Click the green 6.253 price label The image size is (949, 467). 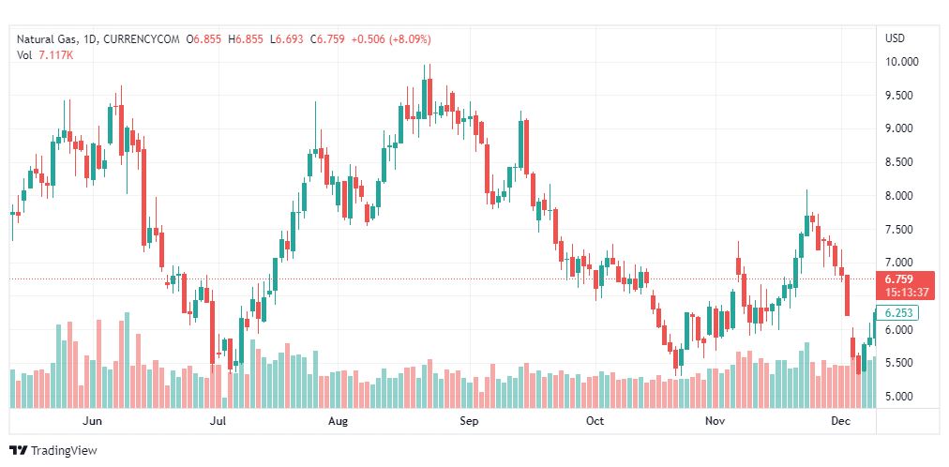tap(898, 313)
